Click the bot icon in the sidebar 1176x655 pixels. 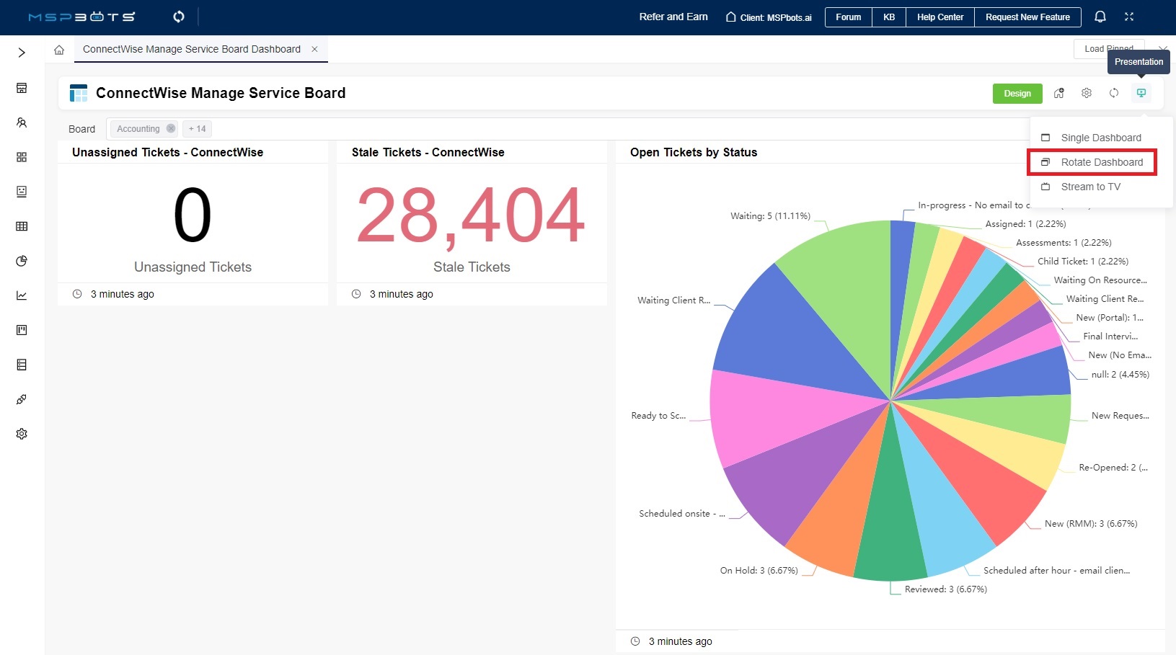(x=22, y=192)
